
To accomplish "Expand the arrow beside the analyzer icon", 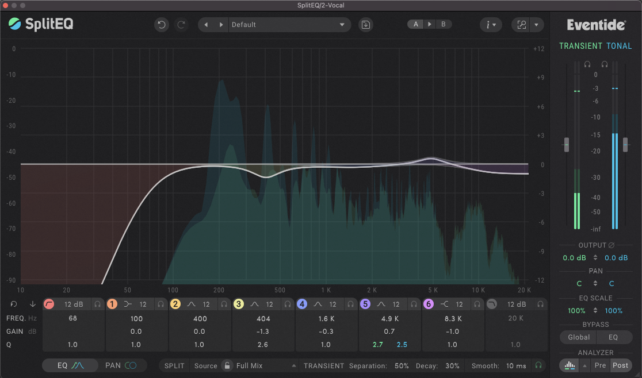I will 584,365.
